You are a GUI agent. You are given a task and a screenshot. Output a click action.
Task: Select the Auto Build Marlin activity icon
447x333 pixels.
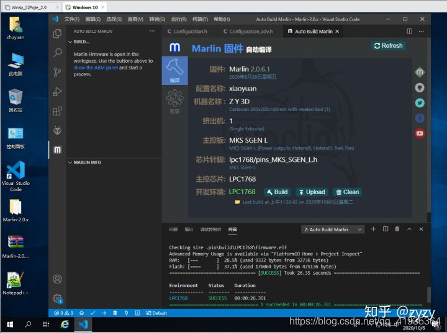(x=57, y=149)
